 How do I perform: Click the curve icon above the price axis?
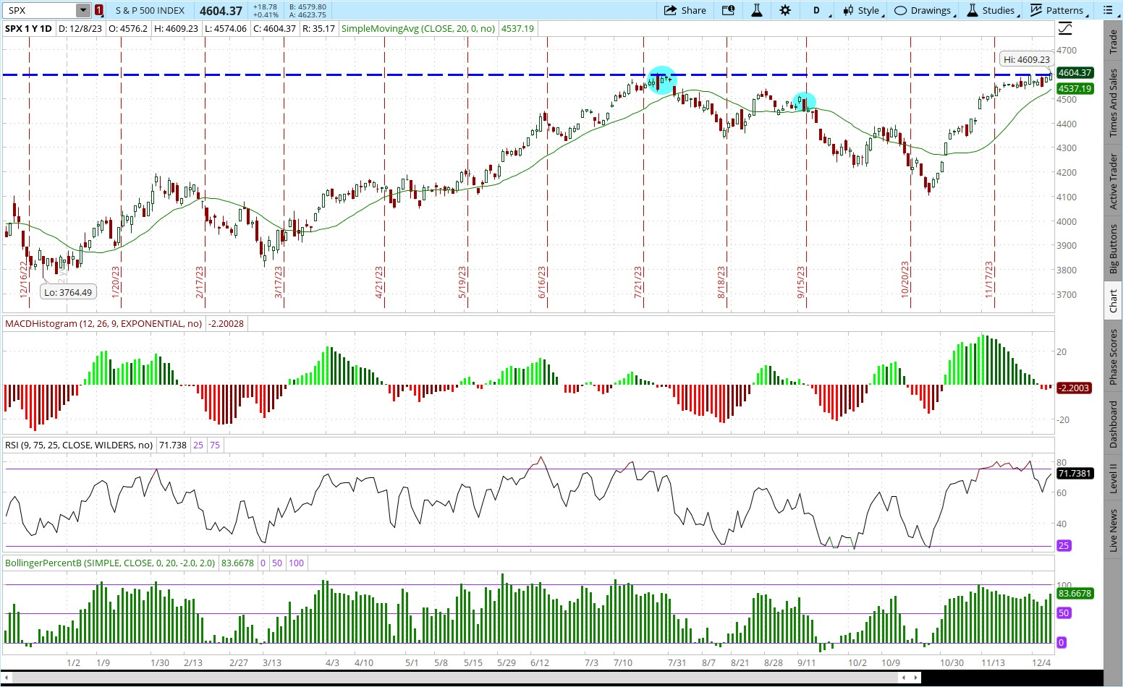point(1065,29)
